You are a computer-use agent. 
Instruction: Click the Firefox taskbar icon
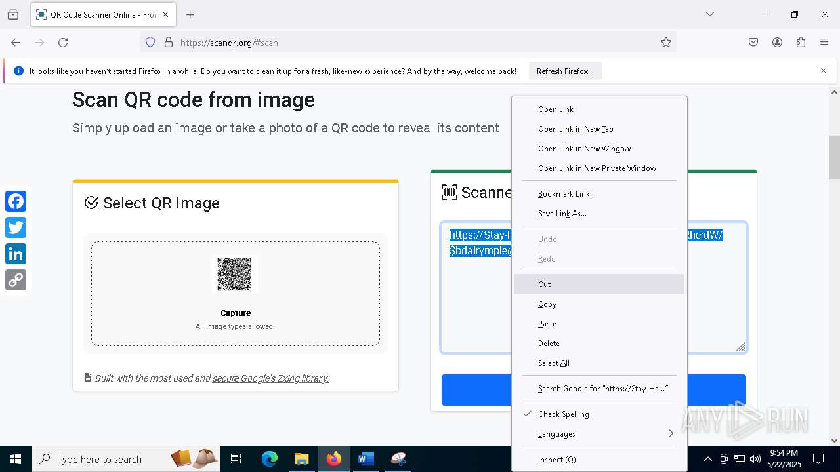pos(334,459)
